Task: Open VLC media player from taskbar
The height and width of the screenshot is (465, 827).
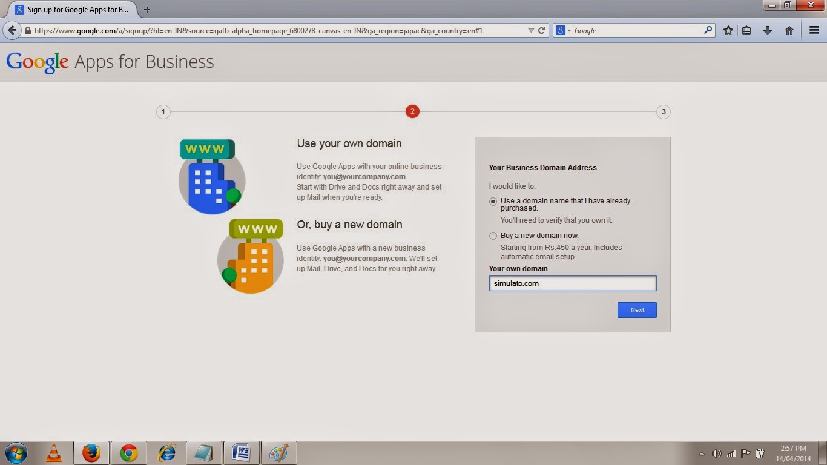Action: click(54, 453)
